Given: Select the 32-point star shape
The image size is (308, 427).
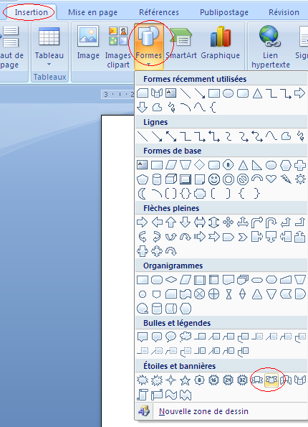Looking at the screenshot, I should pyautogui.click(x=242, y=380).
